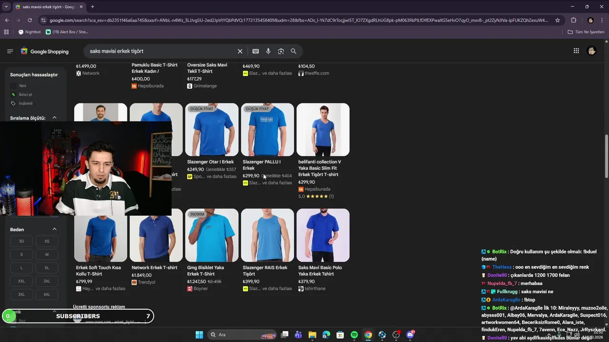This screenshot has height=342, width=609.
Task: Click the address bar URL
Action: (299, 20)
